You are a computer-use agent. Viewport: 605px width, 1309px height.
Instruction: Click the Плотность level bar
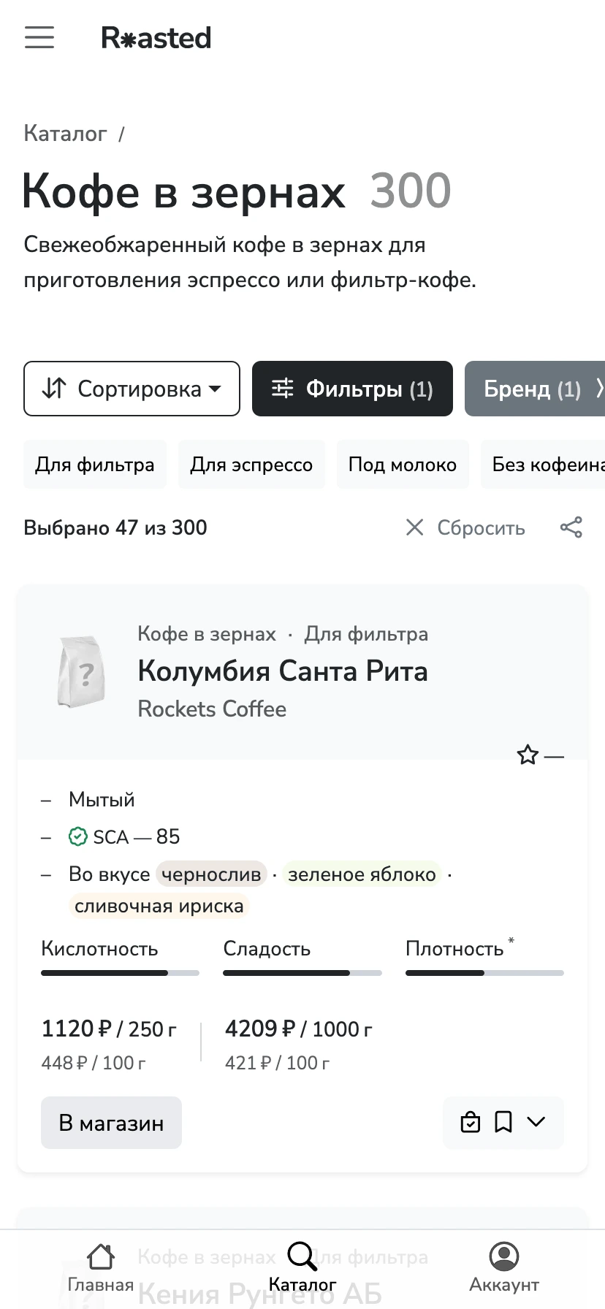(x=484, y=973)
